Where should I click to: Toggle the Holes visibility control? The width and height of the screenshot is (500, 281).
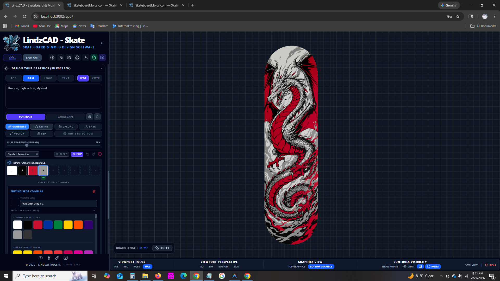tap(433, 267)
